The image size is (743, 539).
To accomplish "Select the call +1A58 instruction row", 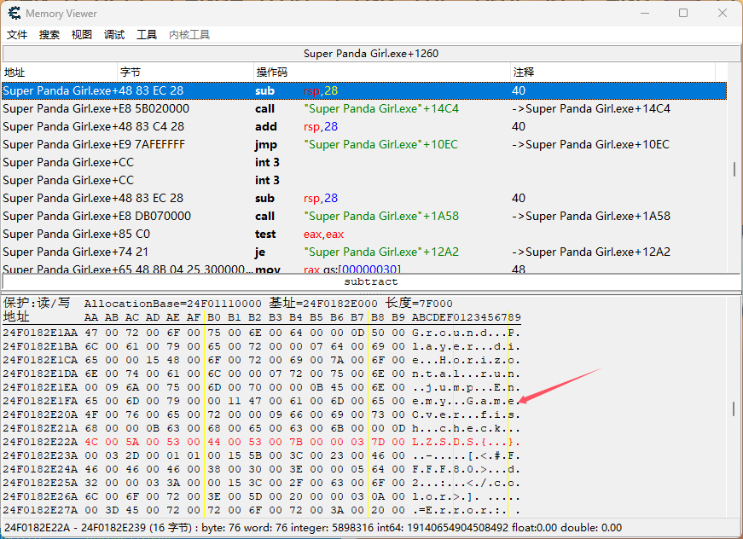I will coord(364,216).
